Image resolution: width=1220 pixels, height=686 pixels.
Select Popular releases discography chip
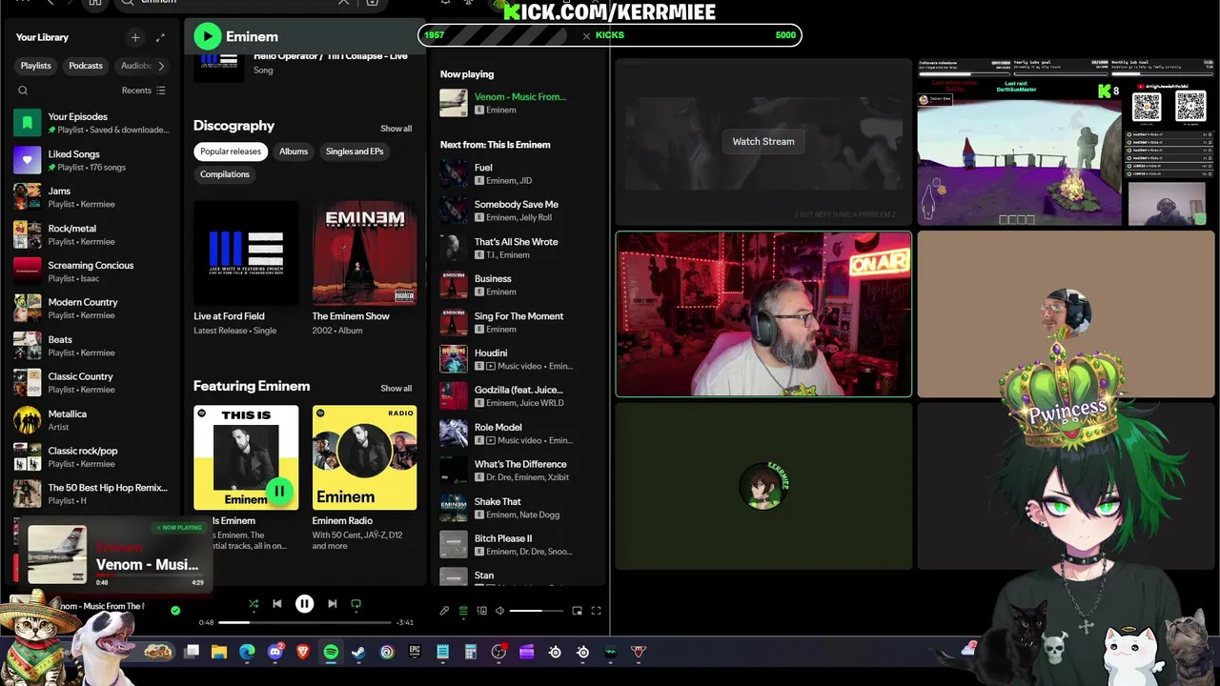tap(231, 151)
